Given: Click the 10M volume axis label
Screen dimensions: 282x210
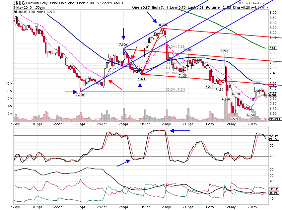Looking at the screenshot, I should (x=9, y=84).
